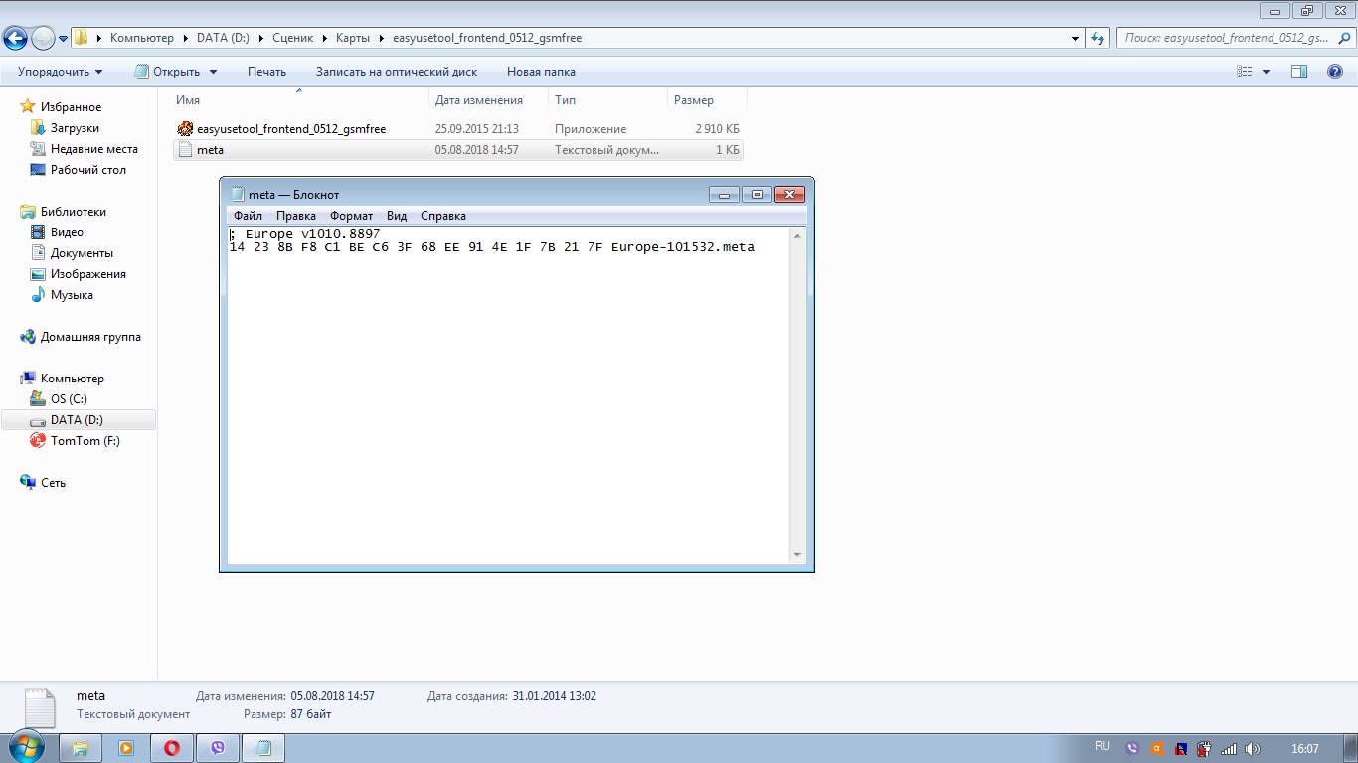
Task: Open Explorer help question mark icon
Action: point(1335,72)
